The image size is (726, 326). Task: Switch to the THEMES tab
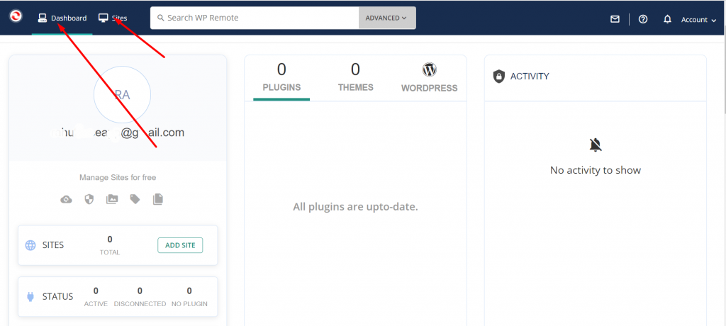[356, 77]
